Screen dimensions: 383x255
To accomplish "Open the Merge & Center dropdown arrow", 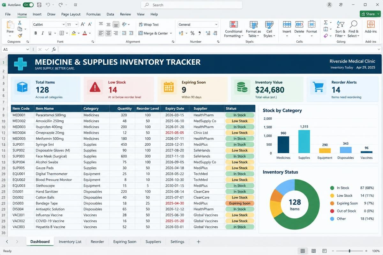I will tap(171, 33).
